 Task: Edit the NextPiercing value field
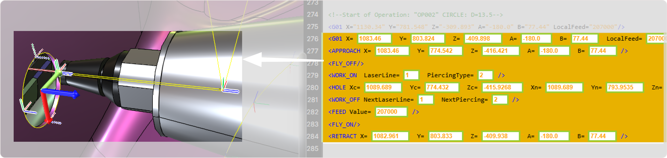coord(499,100)
